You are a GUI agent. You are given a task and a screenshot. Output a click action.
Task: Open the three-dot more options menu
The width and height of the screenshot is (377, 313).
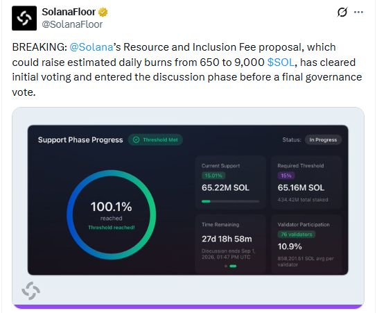[x=358, y=12]
